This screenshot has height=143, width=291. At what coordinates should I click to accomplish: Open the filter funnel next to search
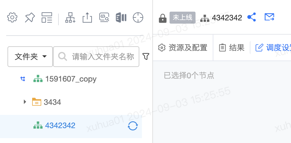click(x=146, y=57)
